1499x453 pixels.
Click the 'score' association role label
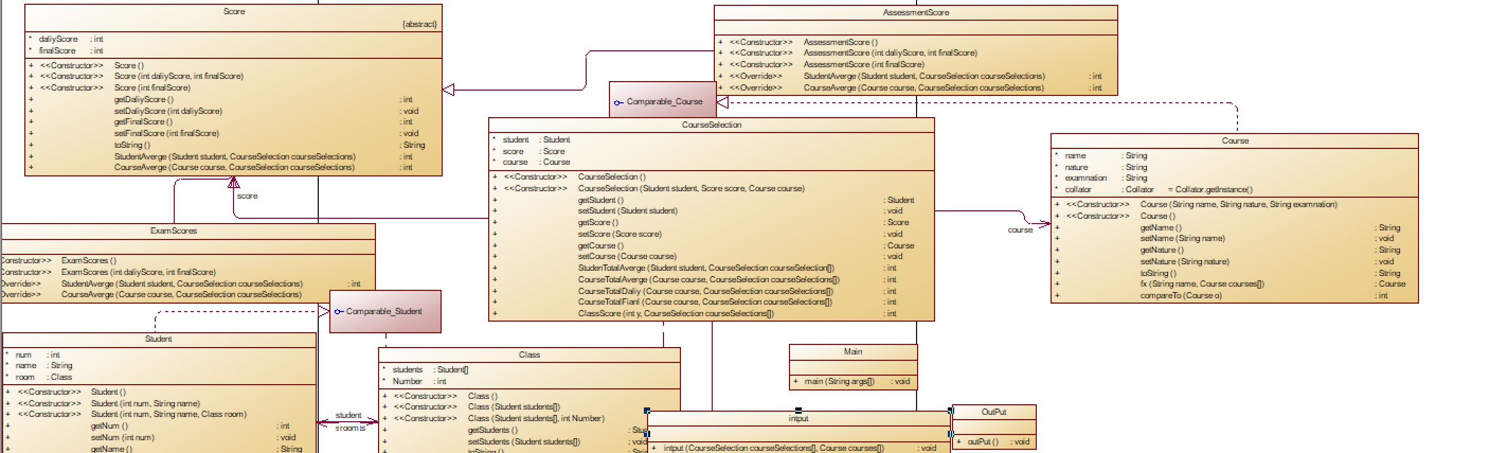click(x=247, y=196)
